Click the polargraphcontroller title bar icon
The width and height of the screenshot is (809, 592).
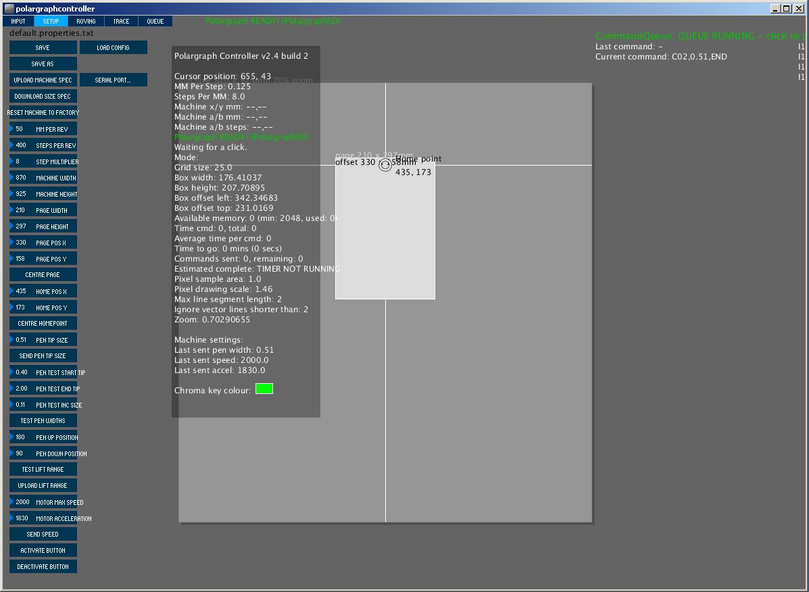click(x=9, y=8)
